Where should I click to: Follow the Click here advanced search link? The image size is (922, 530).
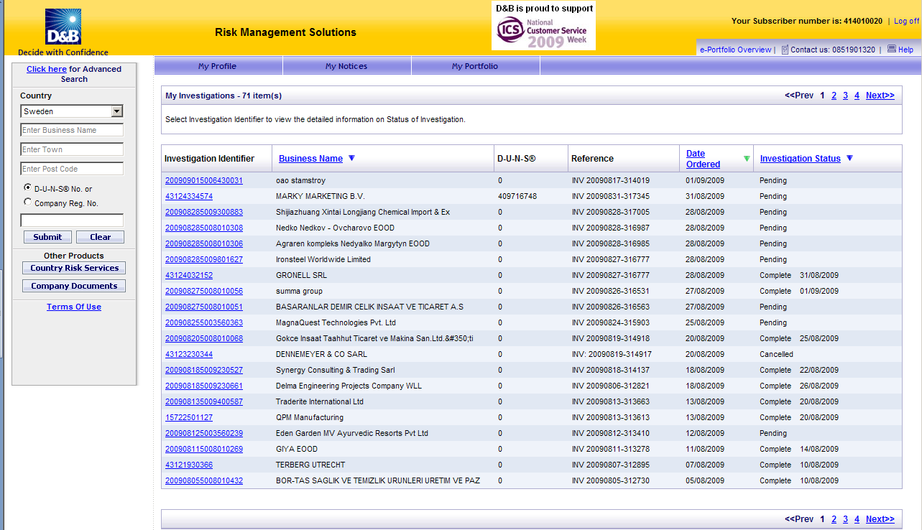pyautogui.click(x=47, y=69)
